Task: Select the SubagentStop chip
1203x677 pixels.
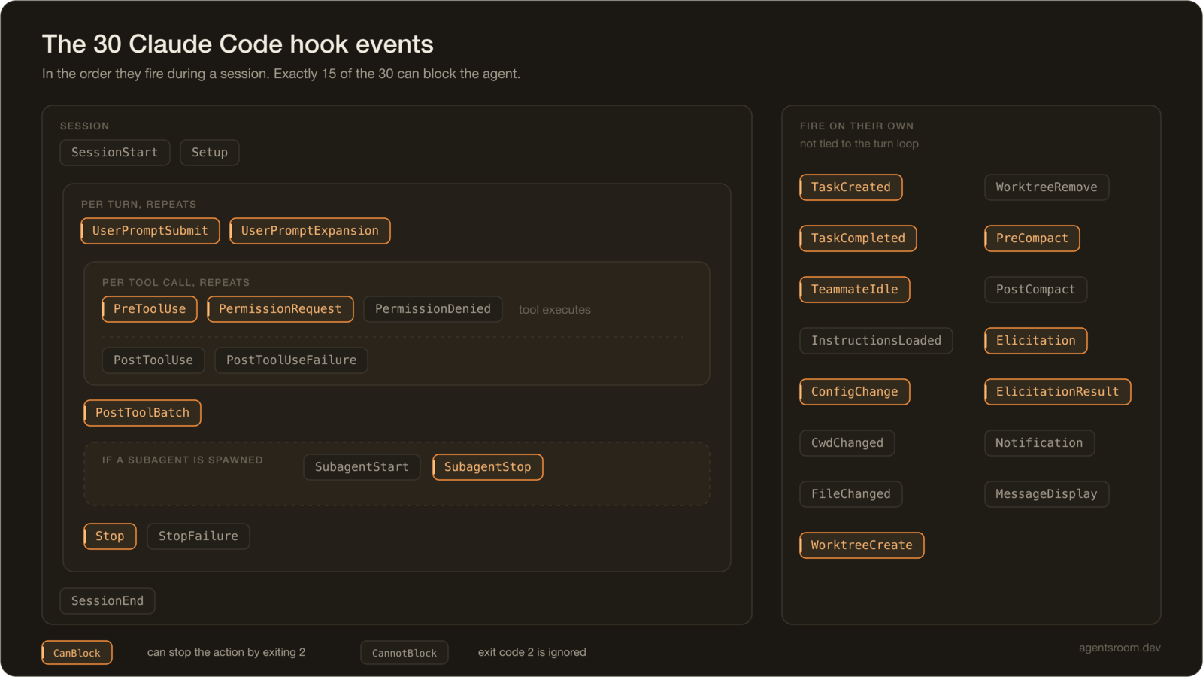Action: (488, 467)
